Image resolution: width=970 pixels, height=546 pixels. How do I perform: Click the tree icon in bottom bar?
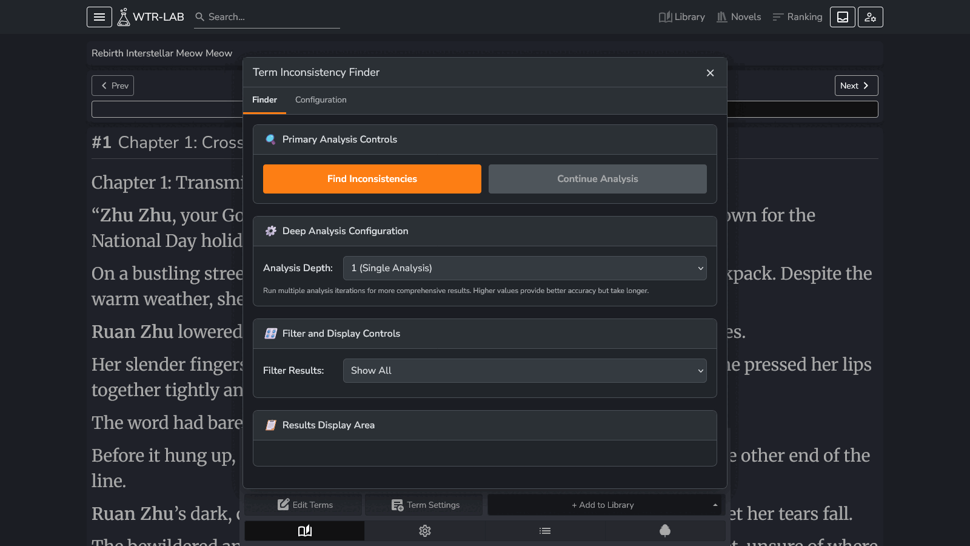click(x=665, y=531)
